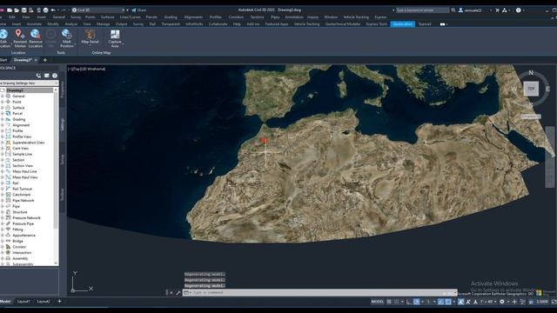
Task: Click the keyword search box
Action: tap(422, 10)
